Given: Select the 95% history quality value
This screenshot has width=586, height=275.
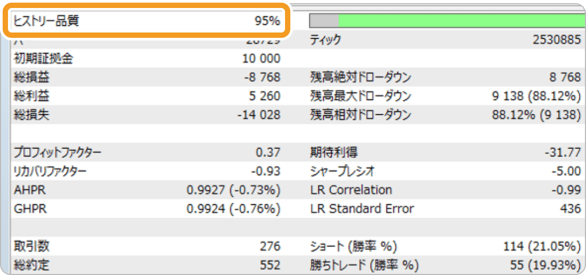Looking at the screenshot, I should pos(267,21).
